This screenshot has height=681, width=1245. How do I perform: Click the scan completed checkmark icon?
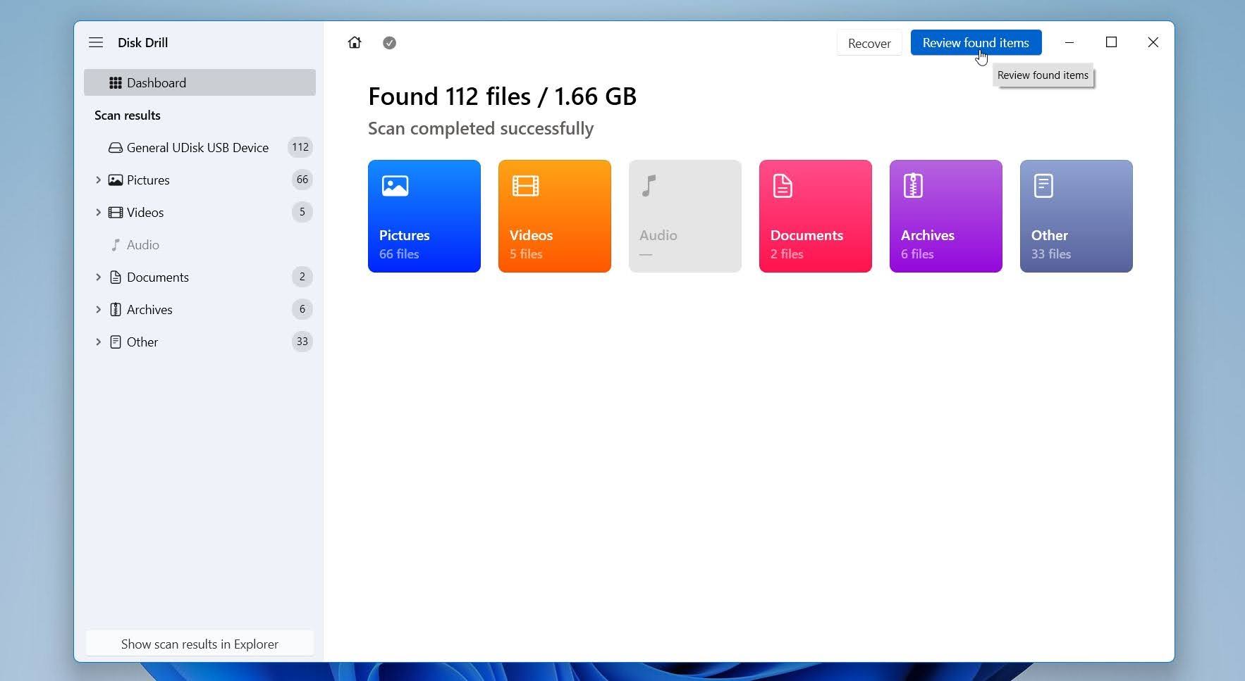click(389, 43)
